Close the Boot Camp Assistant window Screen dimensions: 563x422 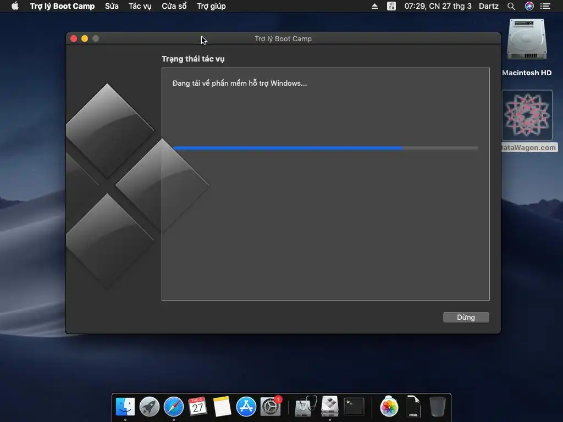click(74, 38)
